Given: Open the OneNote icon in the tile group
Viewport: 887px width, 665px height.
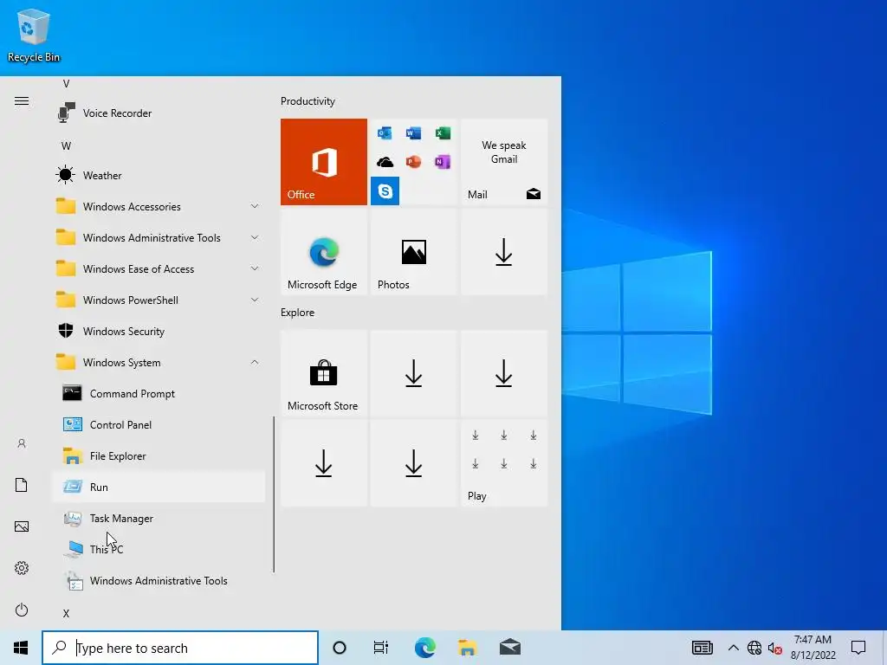Looking at the screenshot, I should pos(443,162).
